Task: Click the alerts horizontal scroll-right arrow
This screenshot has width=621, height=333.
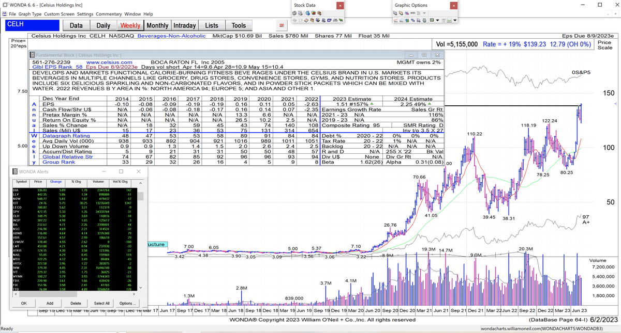Action: tap(134, 295)
